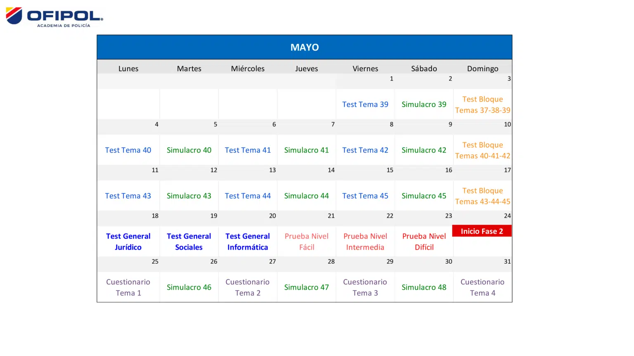Open Simulacro 39 on Saturday the 2nd
The width and height of the screenshot is (634, 356).
pos(424,104)
